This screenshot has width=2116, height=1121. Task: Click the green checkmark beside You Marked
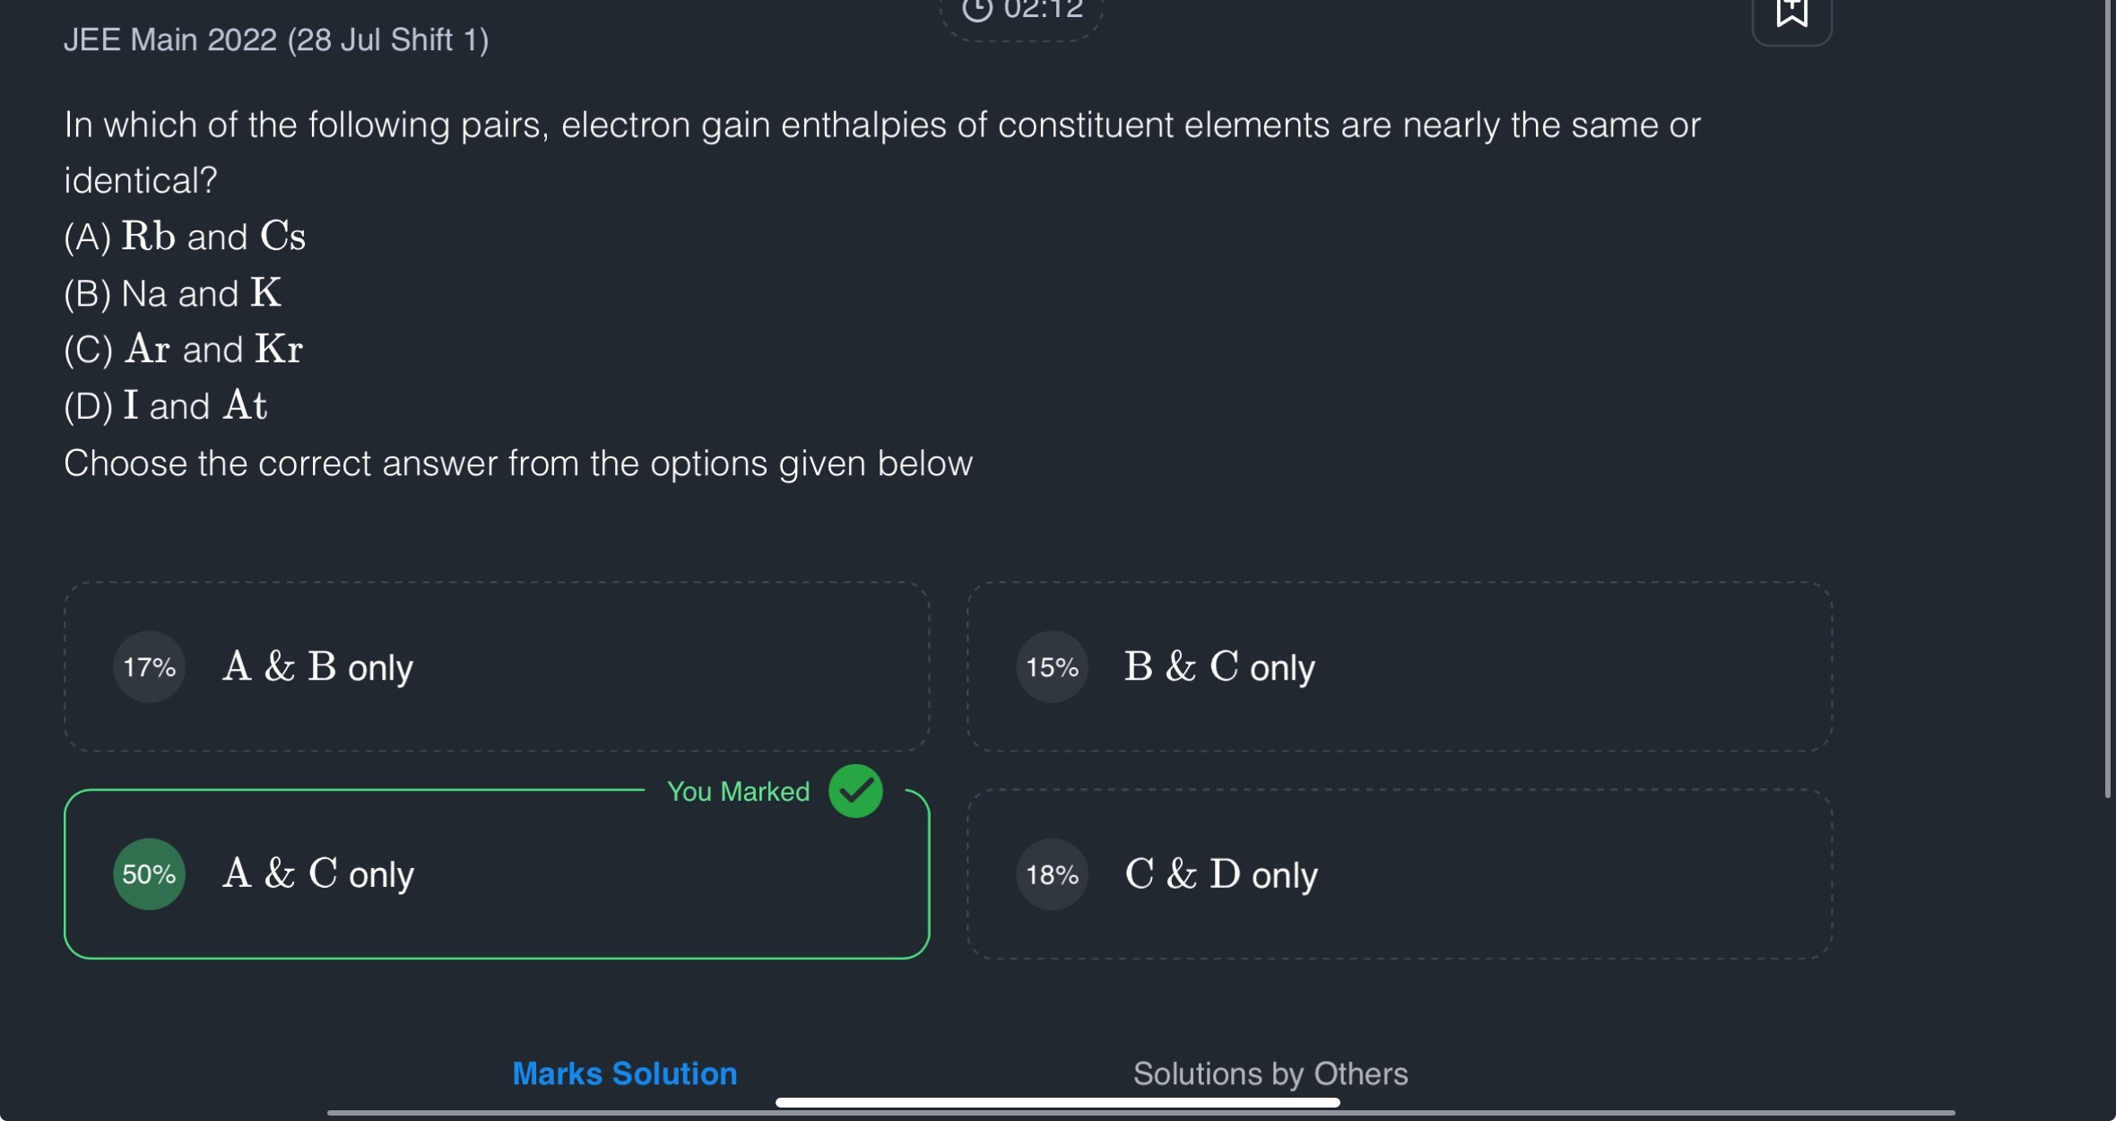[855, 791]
